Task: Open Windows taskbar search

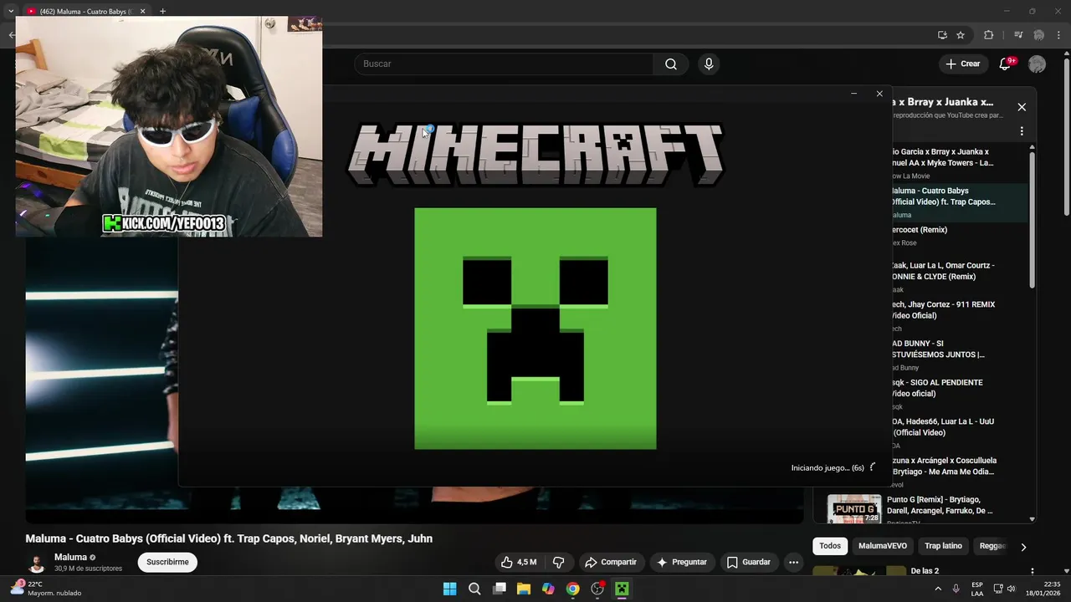Action: tap(474, 589)
